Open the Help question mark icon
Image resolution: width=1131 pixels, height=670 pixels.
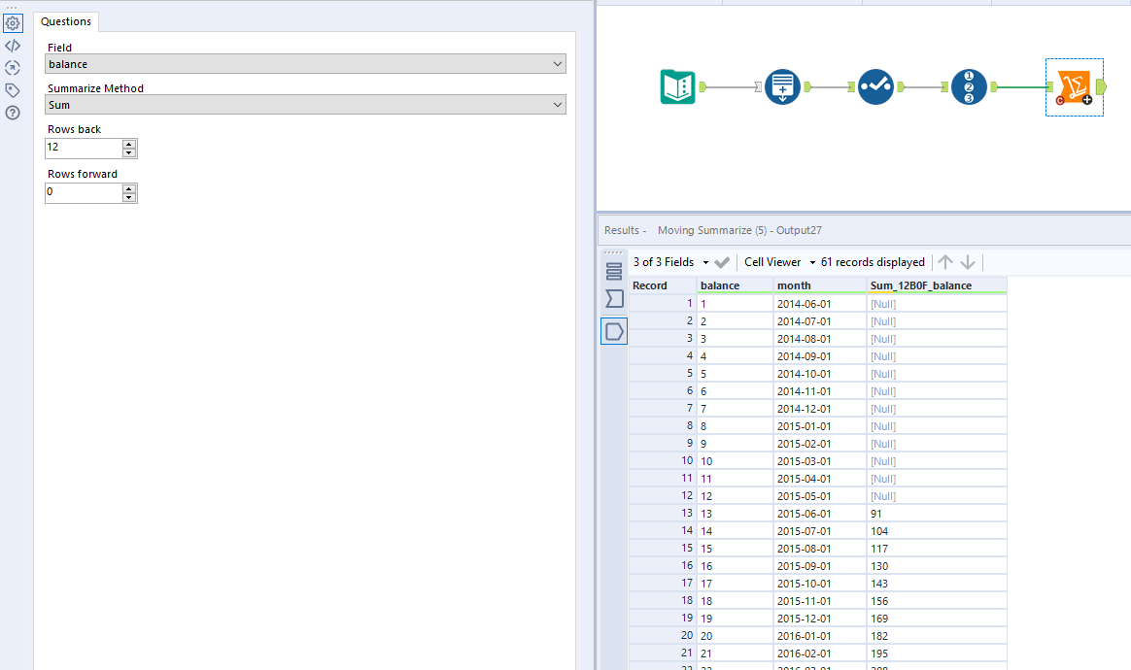tap(13, 113)
